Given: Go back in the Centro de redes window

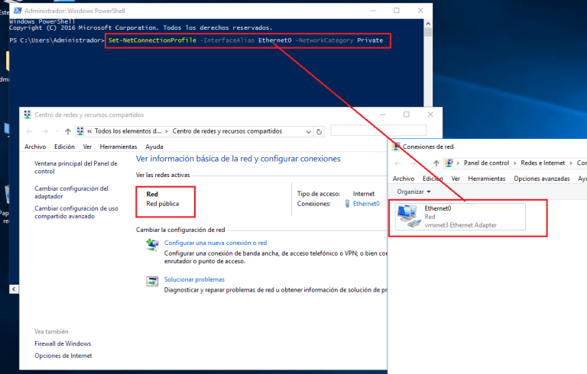Looking at the screenshot, I should [30, 131].
